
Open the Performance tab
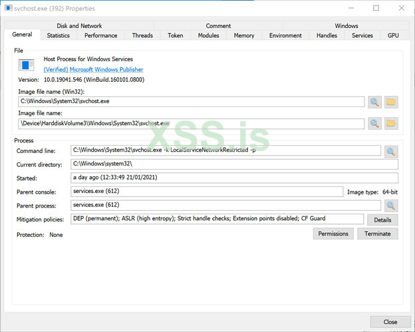(101, 35)
